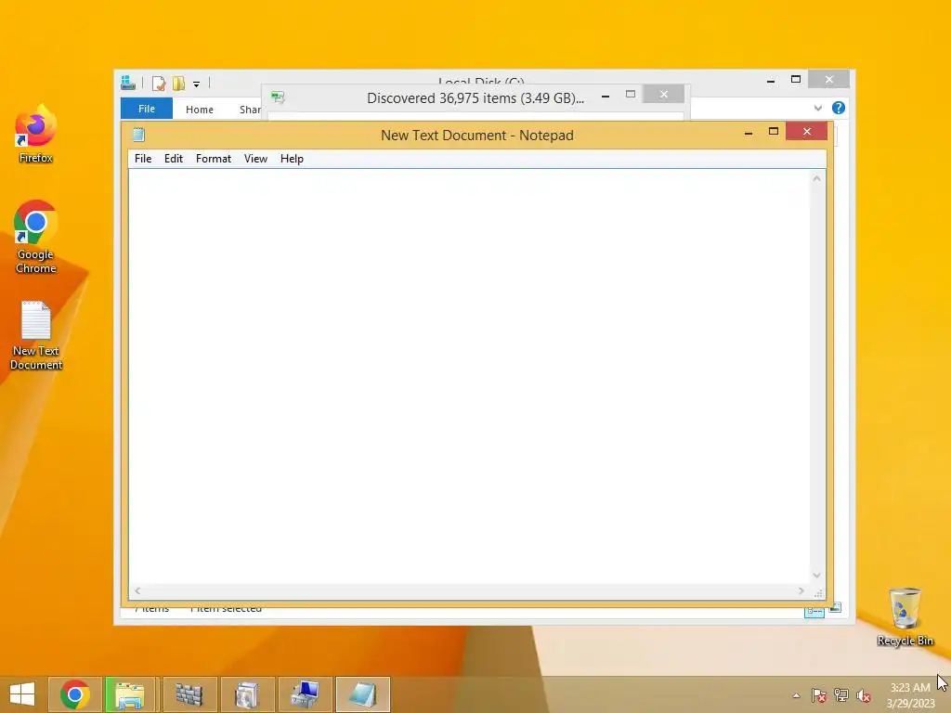This screenshot has height=713, width=951.
Task: Maximize the Notepad window
Action: [774, 132]
